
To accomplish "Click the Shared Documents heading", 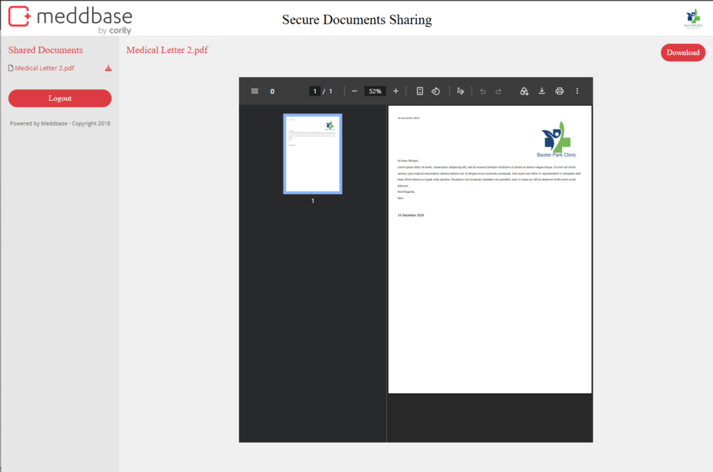I will 45,50.
